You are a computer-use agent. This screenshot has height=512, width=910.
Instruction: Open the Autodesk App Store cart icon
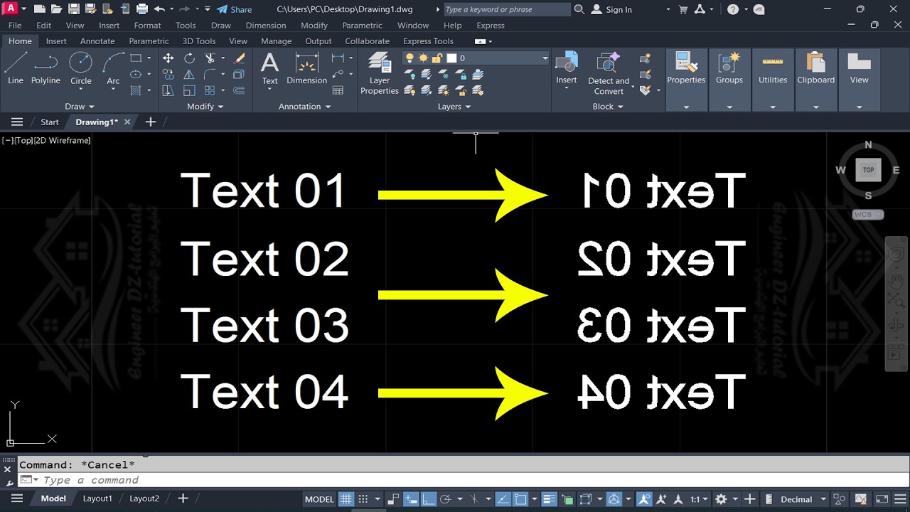(684, 9)
